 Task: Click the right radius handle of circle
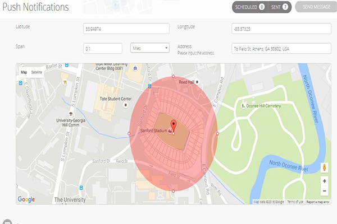point(217,133)
